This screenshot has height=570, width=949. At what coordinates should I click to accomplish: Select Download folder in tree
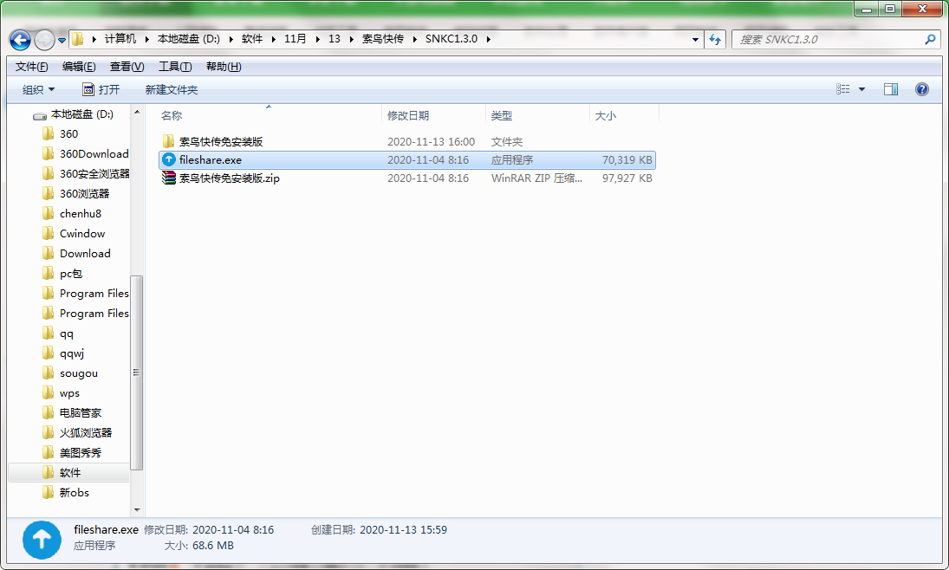85,254
